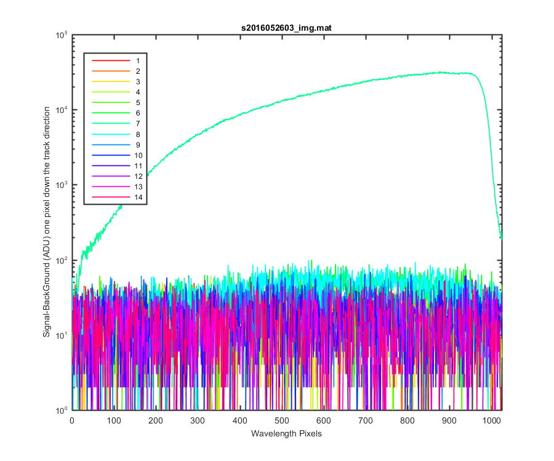The image size is (554, 461).
Task: Click the x-axis label Wavelength Pixels
Action: point(286,434)
